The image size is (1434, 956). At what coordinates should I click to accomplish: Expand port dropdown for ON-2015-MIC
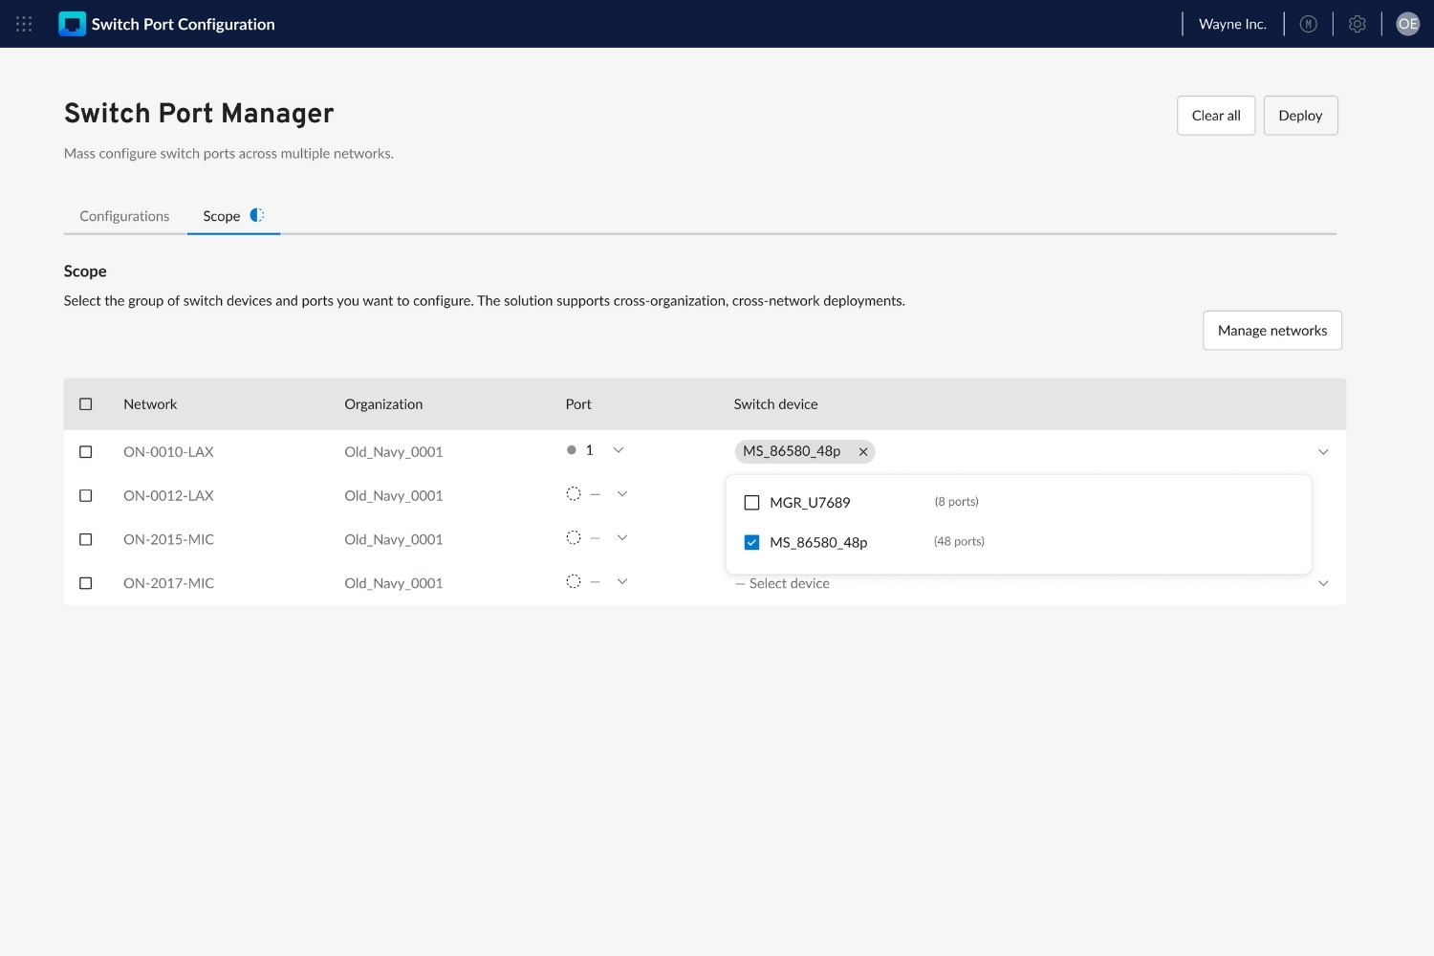(622, 538)
